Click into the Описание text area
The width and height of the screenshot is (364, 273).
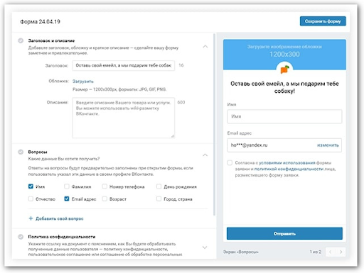coord(124,118)
